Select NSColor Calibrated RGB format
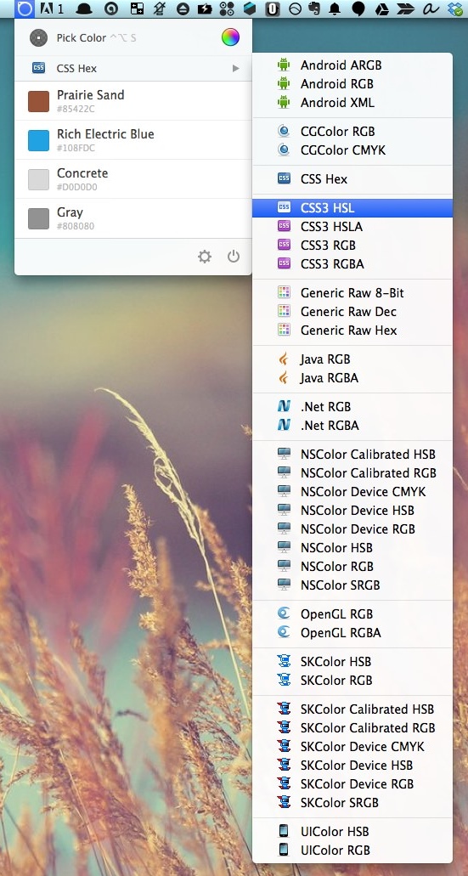Viewport: 468px width, 876px height. [352, 472]
